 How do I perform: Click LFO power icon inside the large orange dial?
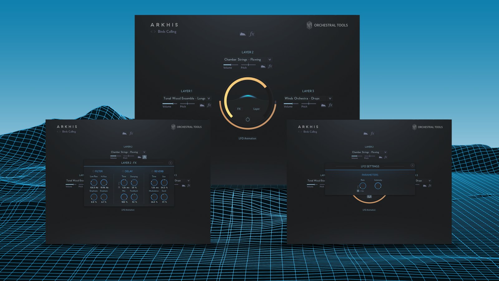tap(248, 119)
